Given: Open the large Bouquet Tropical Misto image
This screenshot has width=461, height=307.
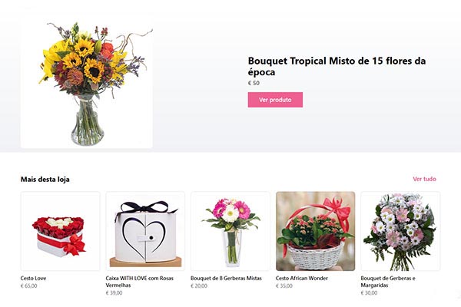Looking at the screenshot, I should (86, 81).
